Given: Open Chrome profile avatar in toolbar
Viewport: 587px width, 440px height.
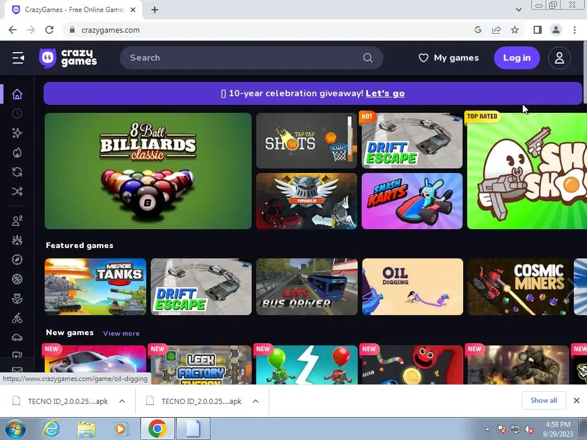Looking at the screenshot, I should pyautogui.click(x=556, y=30).
